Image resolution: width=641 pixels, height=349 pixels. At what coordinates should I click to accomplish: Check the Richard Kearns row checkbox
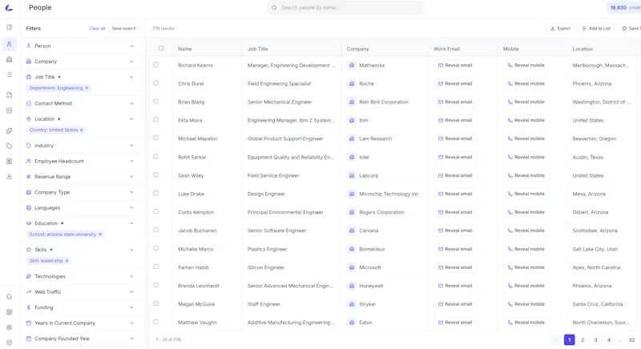pos(155,65)
